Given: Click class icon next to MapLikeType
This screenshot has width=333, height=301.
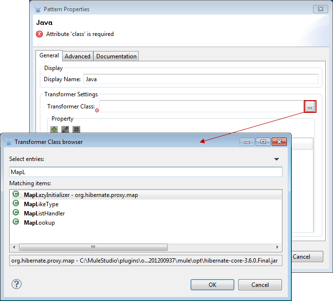Looking at the screenshot, I should 16,203.
